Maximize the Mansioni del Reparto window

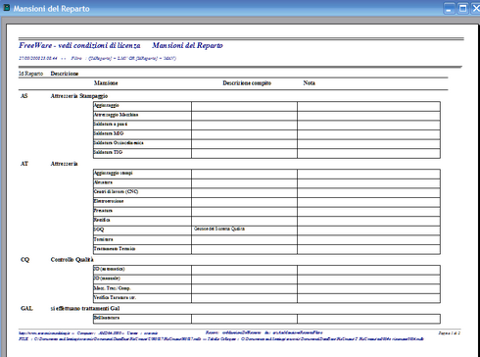(x=462, y=9)
